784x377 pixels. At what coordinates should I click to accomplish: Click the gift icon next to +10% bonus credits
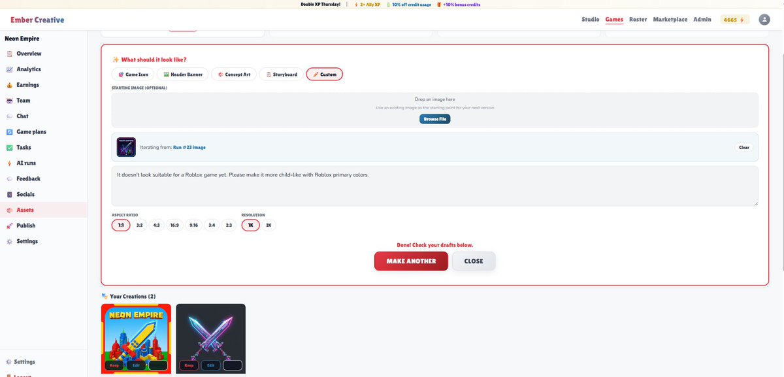[x=439, y=4]
